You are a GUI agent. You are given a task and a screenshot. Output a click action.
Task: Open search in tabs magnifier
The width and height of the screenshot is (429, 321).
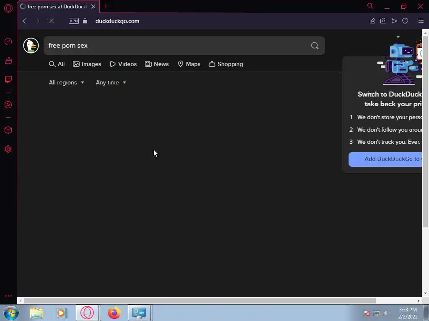click(370, 6)
